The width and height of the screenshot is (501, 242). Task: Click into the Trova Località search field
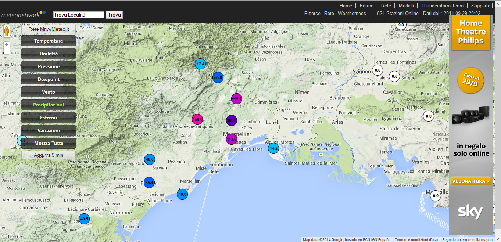[79, 15]
